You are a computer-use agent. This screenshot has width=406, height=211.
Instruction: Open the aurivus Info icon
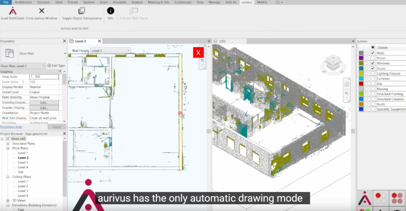coord(111,11)
